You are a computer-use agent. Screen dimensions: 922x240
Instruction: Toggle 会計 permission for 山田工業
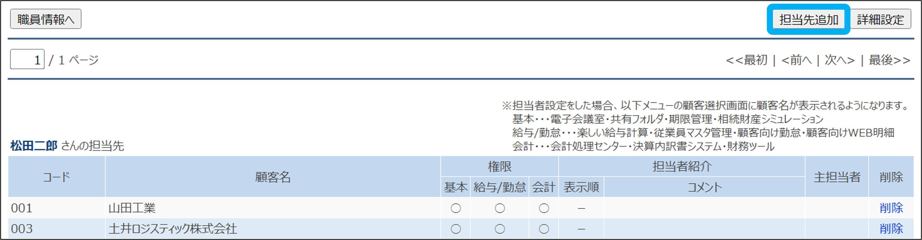click(544, 208)
